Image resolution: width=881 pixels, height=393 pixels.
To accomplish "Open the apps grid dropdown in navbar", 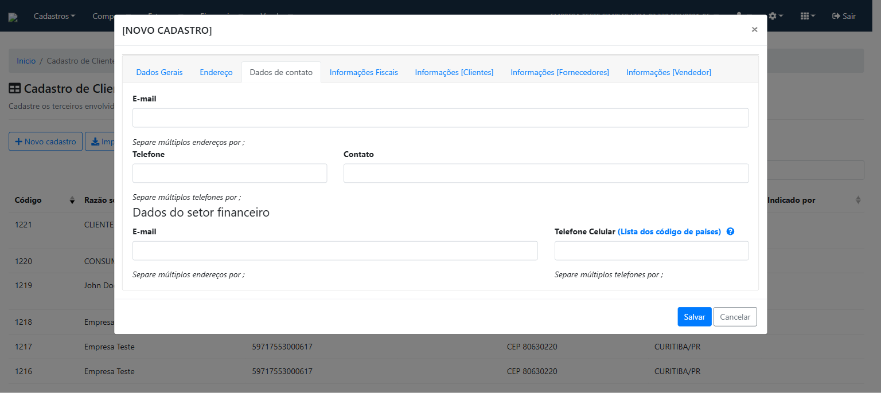I will [x=808, y=16].
